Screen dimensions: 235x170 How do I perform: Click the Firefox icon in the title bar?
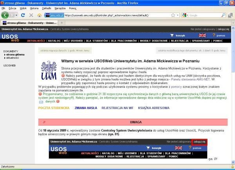pos(2,3)
